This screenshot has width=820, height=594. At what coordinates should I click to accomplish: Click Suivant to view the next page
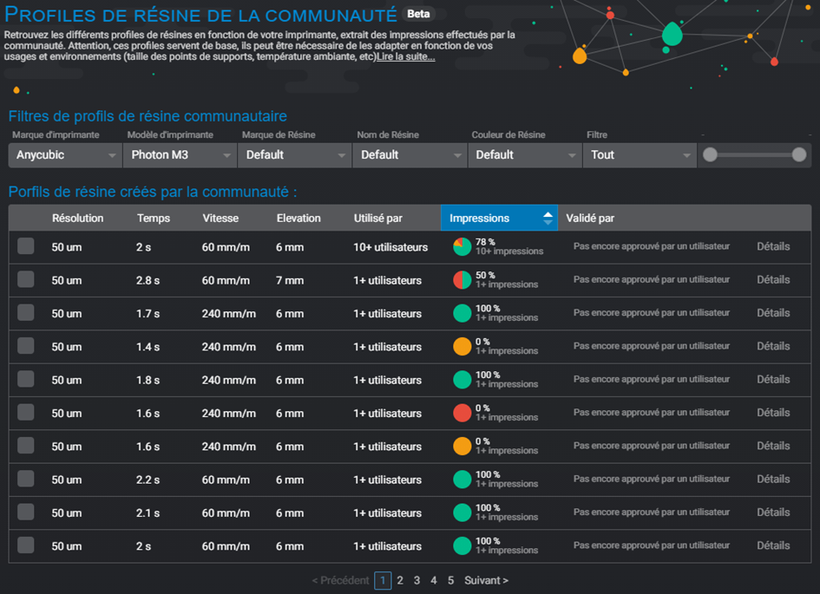(486, 580)
